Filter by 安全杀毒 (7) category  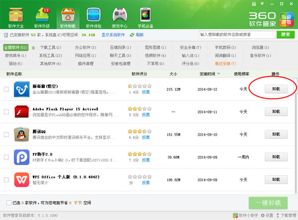[x=190, y=48]
